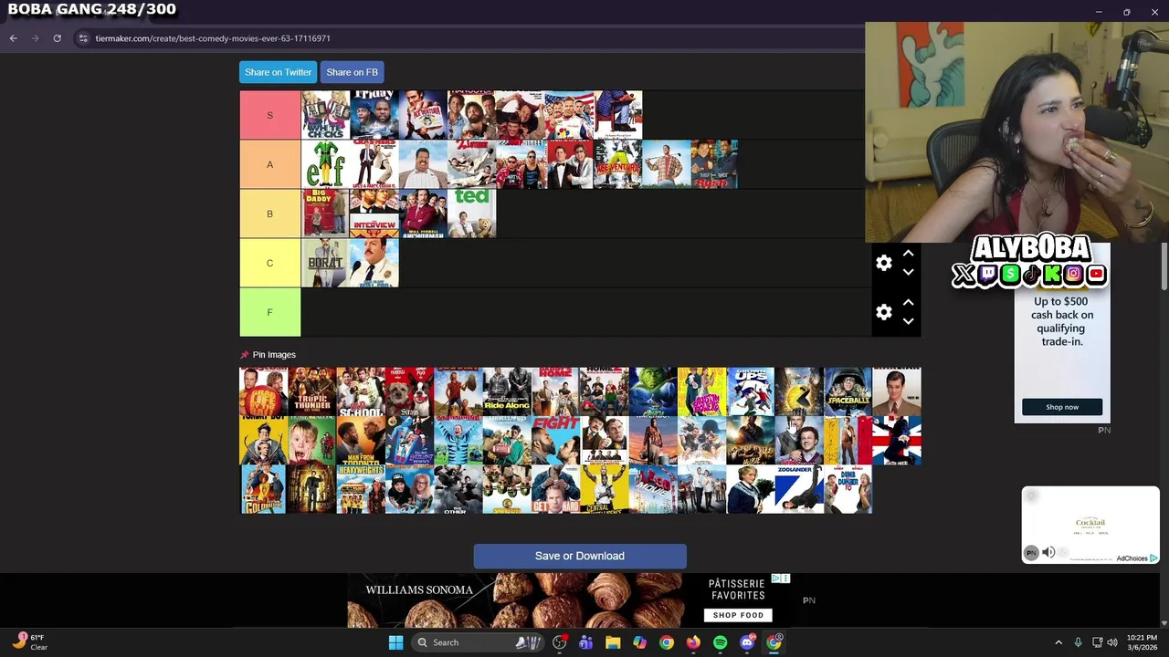The height and width of the screenshot is (657, 1169).
Task: Open settings gear for the C tier row
Action: (883, 263)
